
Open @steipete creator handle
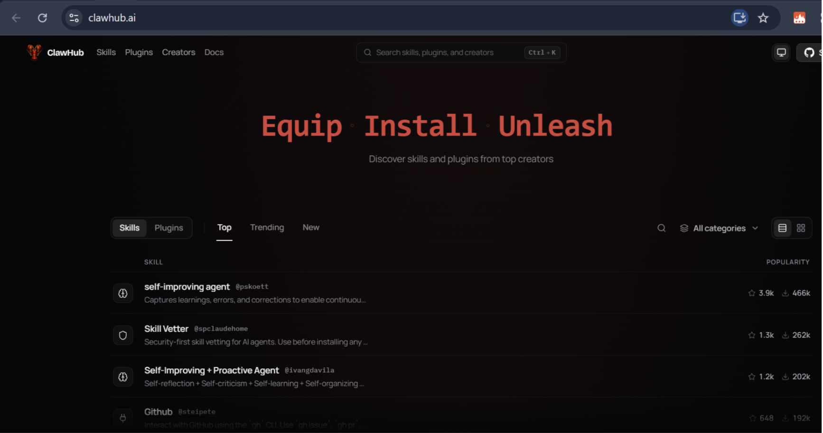click(196, 412)
